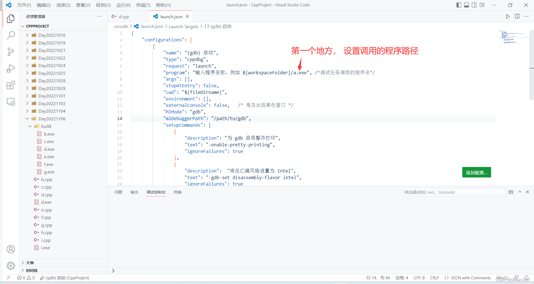Open Customize Layout icon
The height and width of the screenshot is (284, 534).
(x=482, y=5)
